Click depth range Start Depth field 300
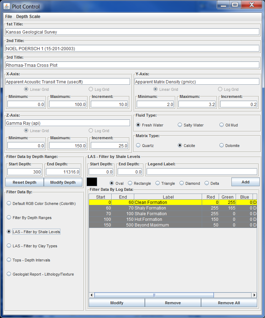The width and height of the screenshot is (265, 318). coord(24,172)
